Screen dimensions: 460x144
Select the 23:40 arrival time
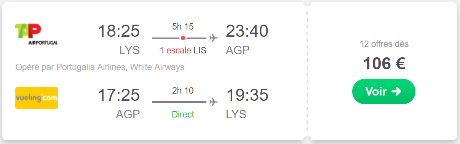coord(247,31)
